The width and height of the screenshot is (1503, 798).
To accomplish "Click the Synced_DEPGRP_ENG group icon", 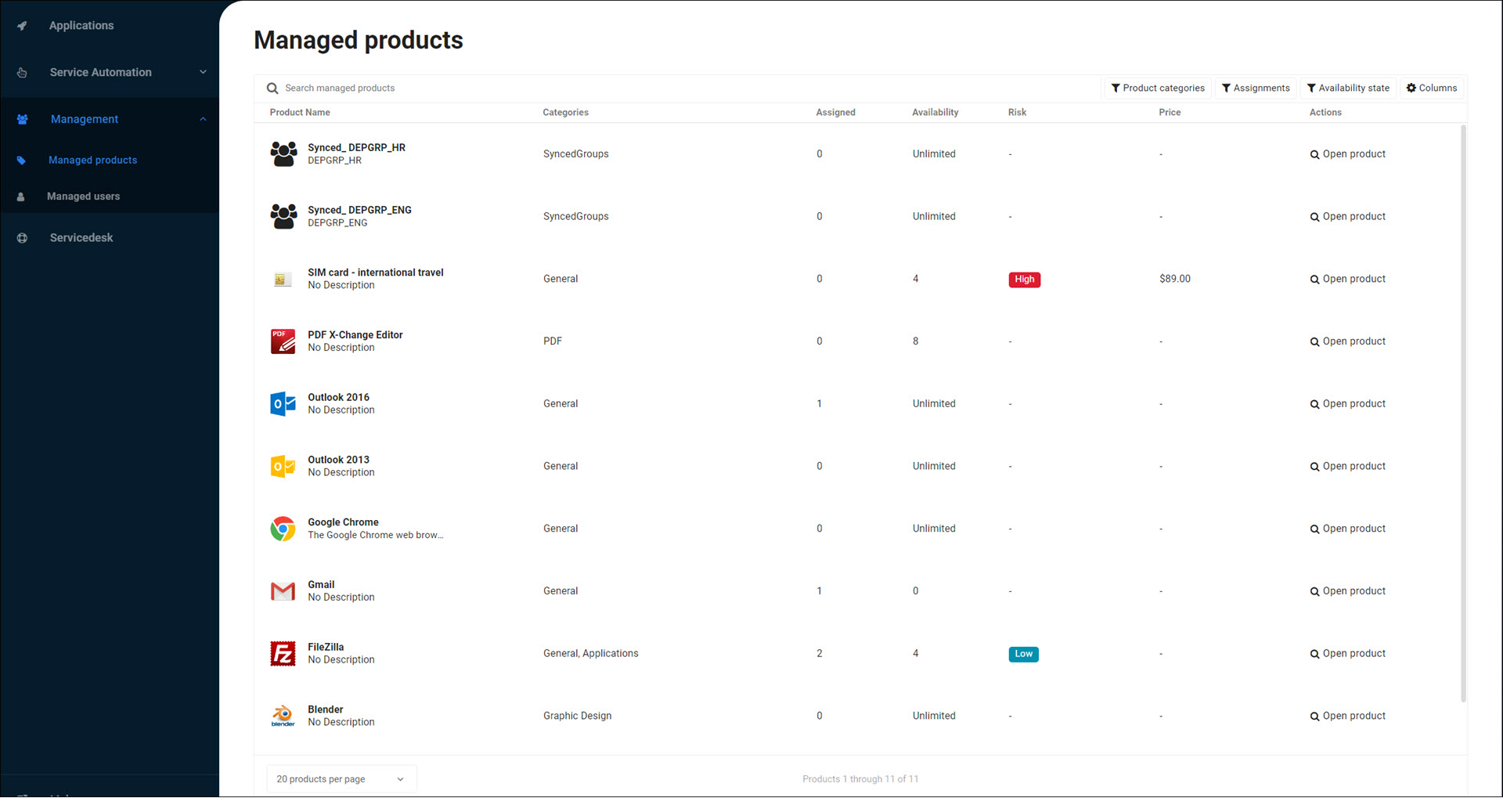I will pos(283,216).
